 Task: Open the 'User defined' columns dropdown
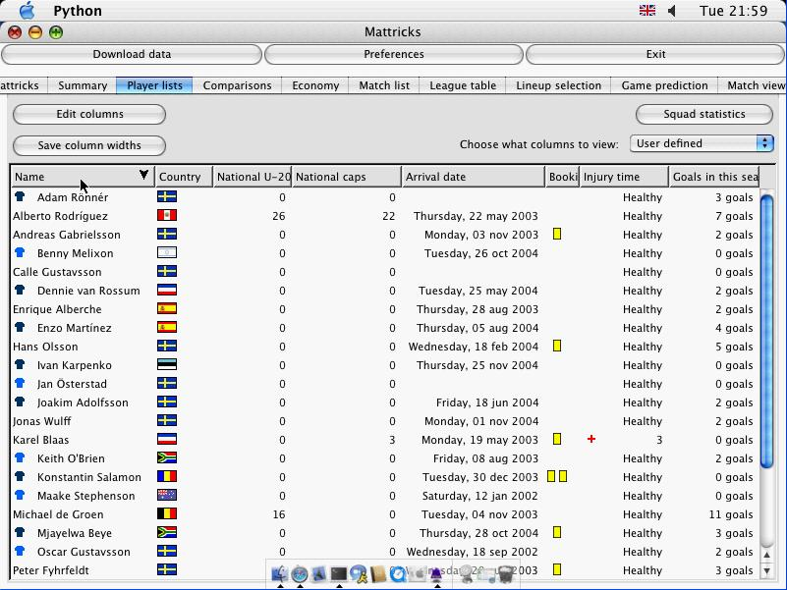pos(702,143)
